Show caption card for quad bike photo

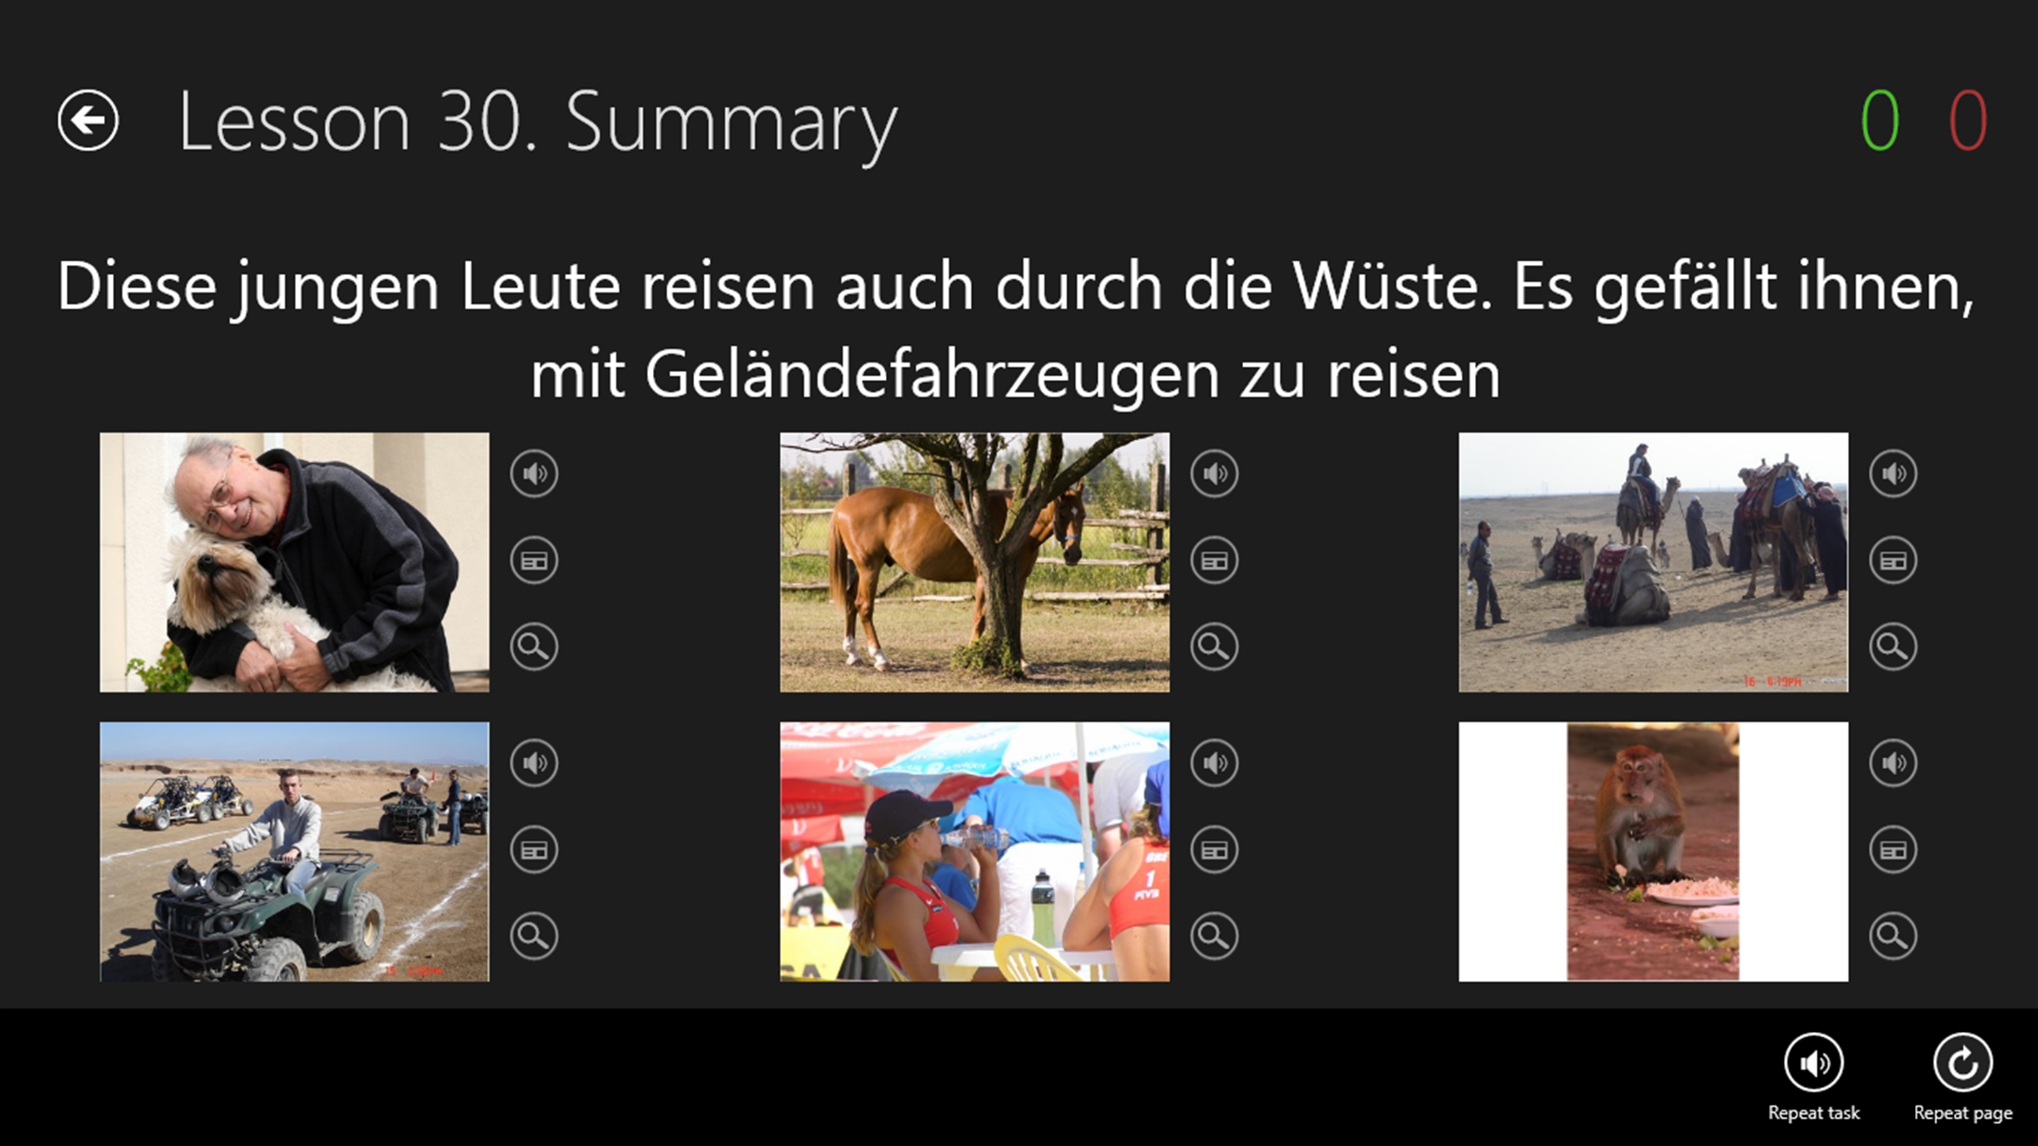(x=534, y=850)
